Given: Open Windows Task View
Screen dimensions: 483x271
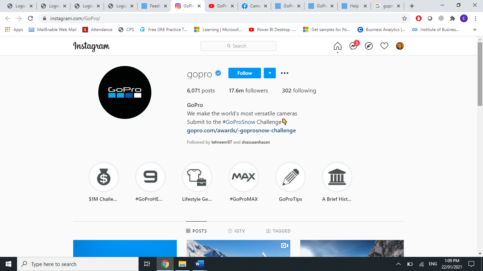Looking at the screenshot, I should click(147, 264).
